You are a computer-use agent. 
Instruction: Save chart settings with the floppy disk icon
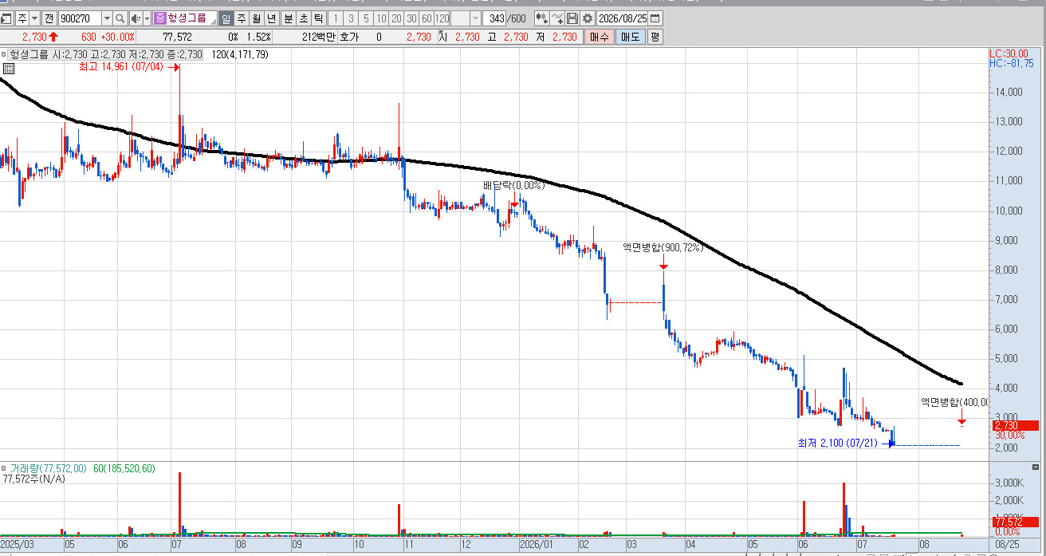(x=572, y=18)
